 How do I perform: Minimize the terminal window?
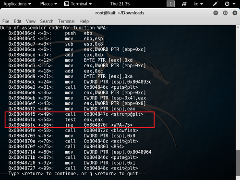click(216, 13)
